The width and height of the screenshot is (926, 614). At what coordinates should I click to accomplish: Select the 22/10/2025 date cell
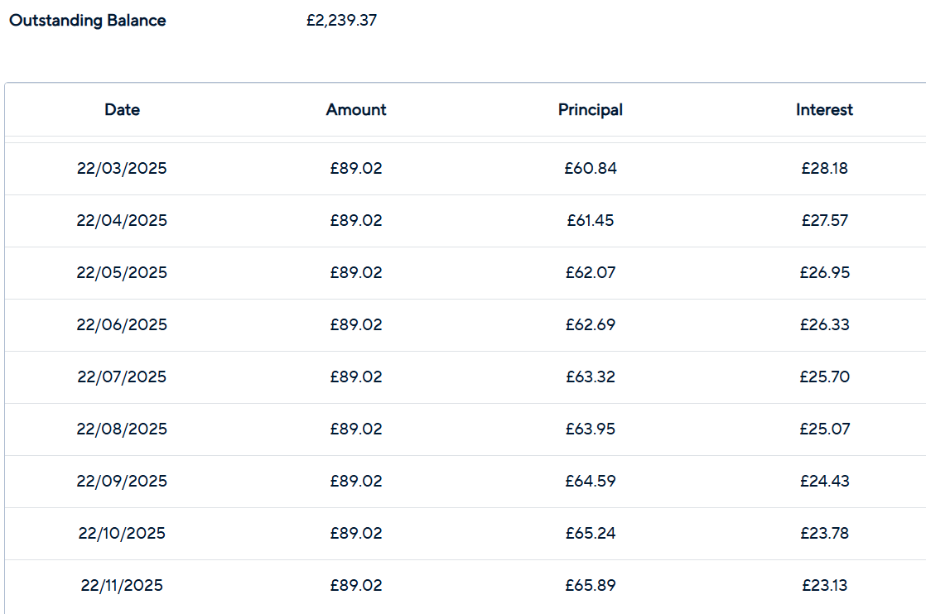tap(122, 533)
